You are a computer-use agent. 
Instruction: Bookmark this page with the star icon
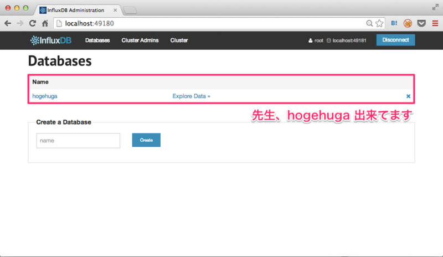379,23
